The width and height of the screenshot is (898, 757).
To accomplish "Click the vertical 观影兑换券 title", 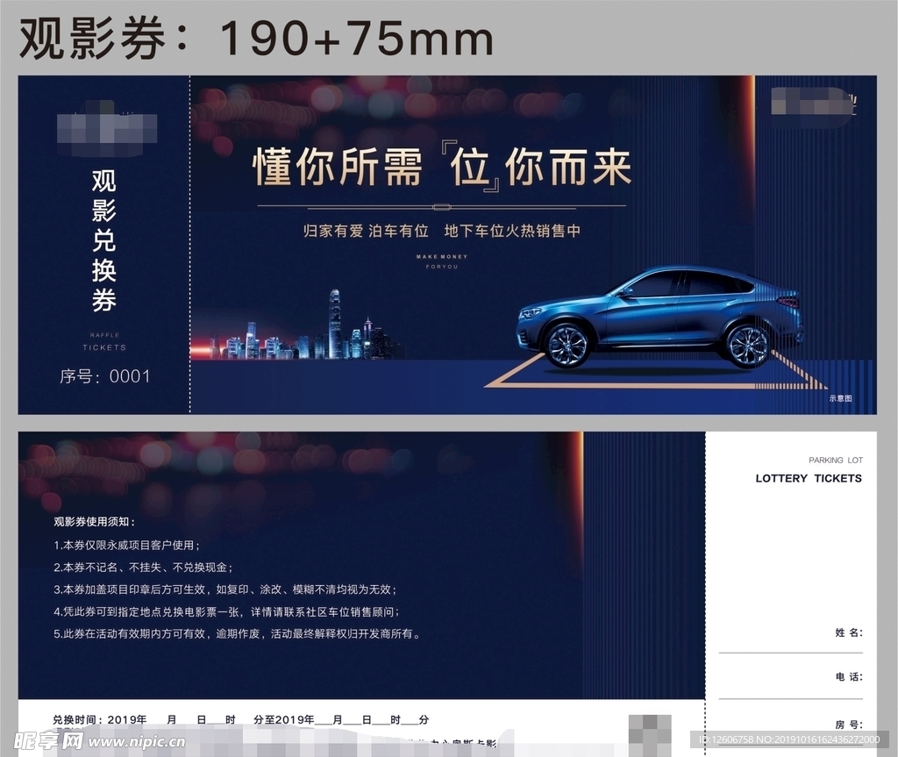I will pos(103,241).
